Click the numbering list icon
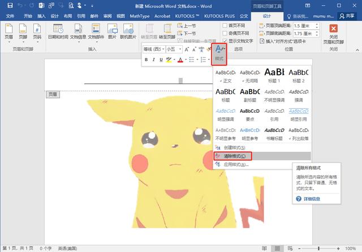This screenshot has width=362, height=252. point(203,60)
